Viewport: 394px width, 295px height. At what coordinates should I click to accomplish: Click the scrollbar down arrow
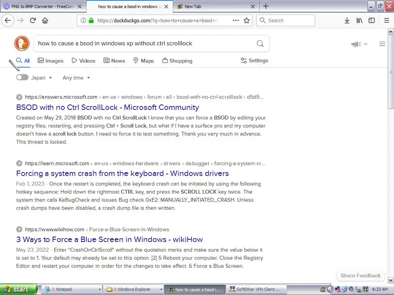tap(391, 280)
